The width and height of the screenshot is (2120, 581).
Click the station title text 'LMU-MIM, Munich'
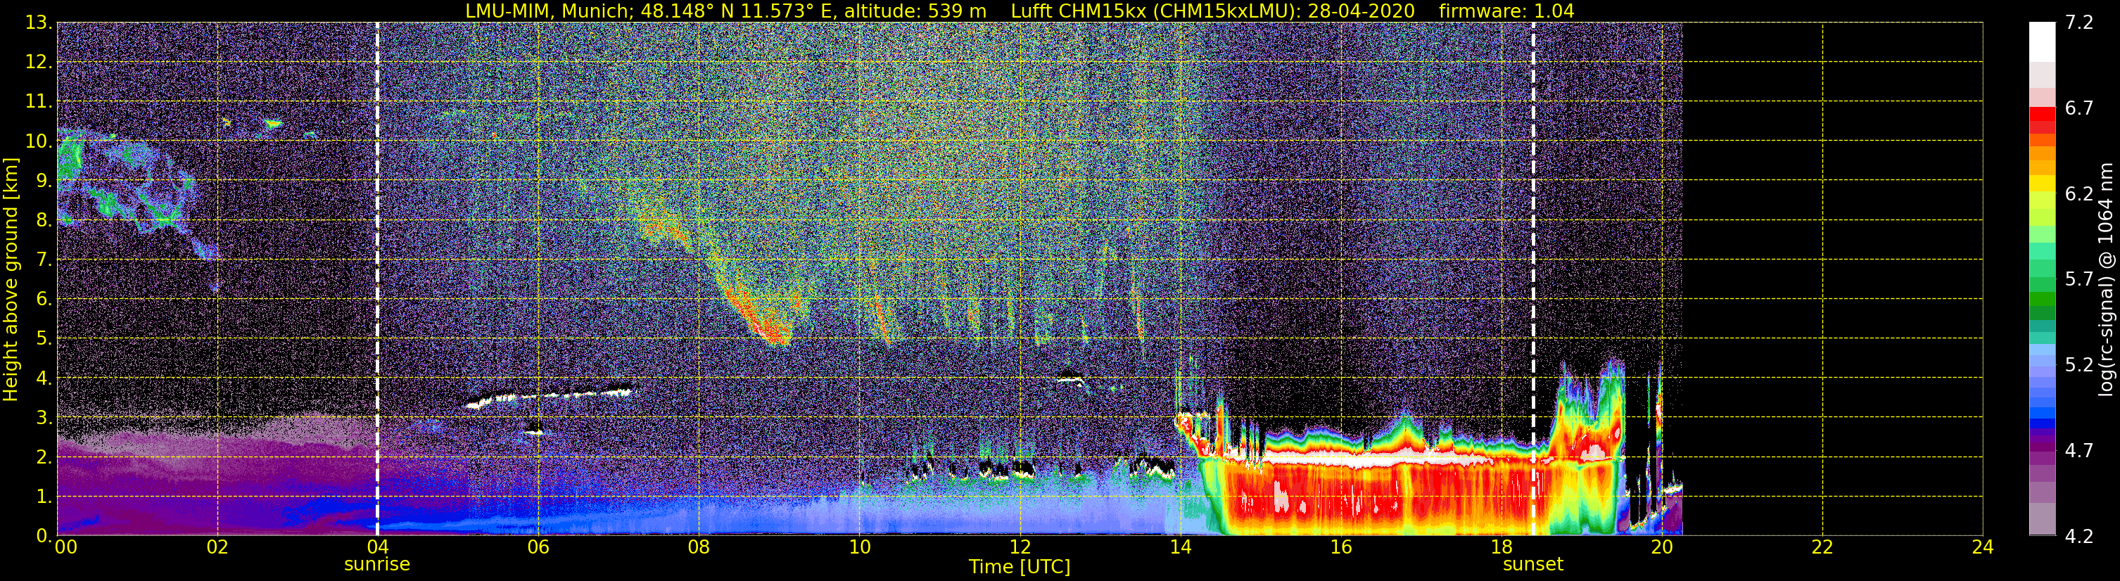pos(549,11)
